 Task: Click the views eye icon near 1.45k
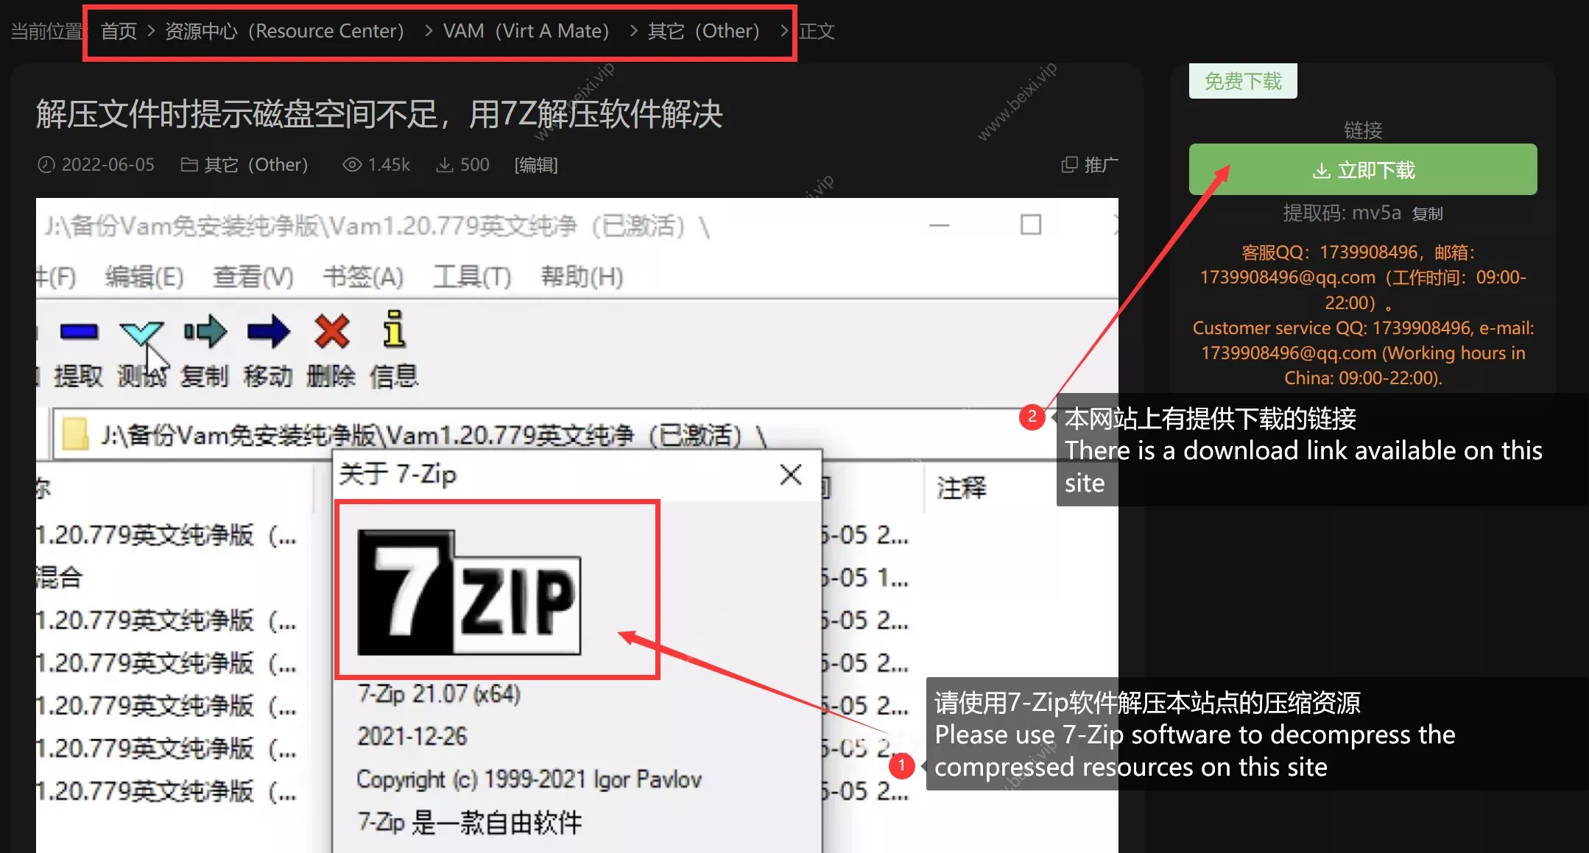point(352,164)
